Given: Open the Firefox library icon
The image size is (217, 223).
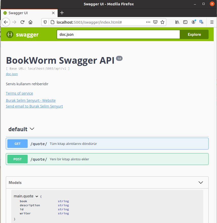Looking at the screenshot, I should (177, 22).
